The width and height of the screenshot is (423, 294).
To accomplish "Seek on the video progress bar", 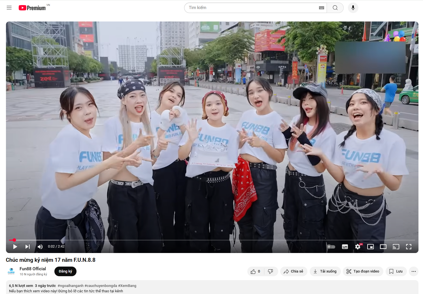I will click(212, 240).
